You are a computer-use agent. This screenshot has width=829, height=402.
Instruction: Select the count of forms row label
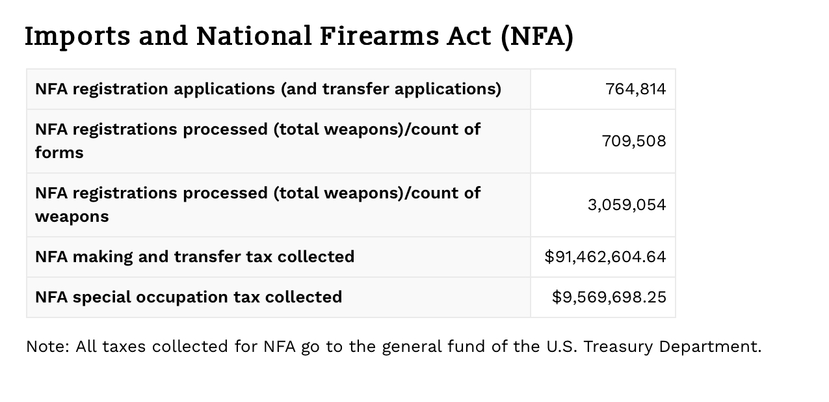point(257,141)
